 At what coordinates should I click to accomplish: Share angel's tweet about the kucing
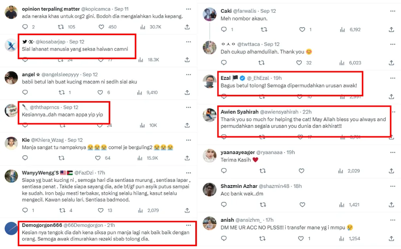point(187,92)
